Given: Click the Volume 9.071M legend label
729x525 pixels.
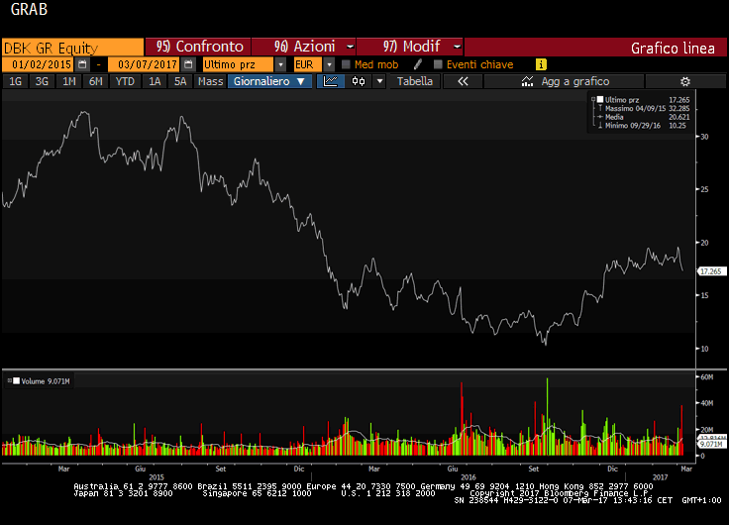Looking at the screenshot, I should point(46,381).
